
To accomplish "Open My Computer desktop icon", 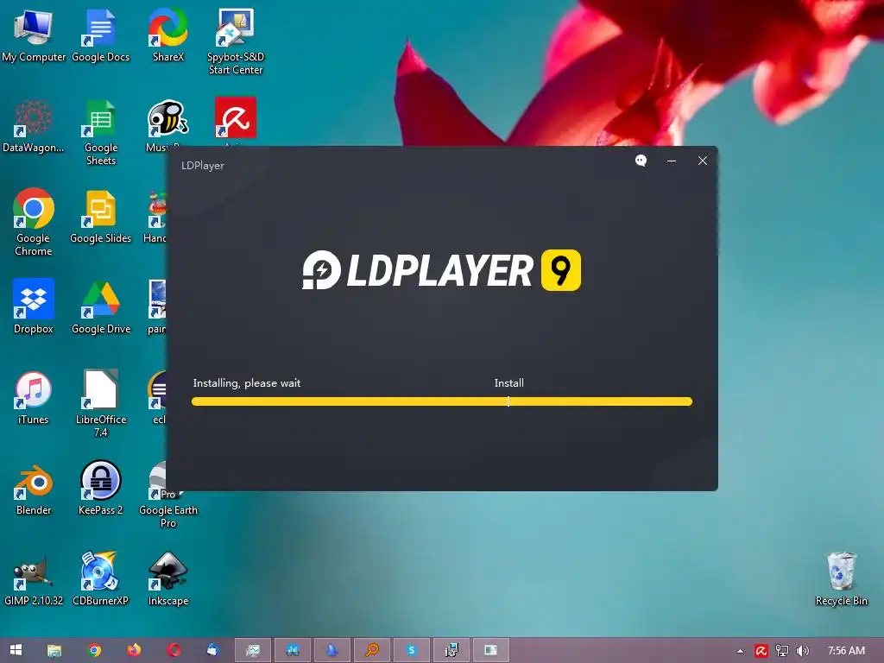I will tap(34, 35).
